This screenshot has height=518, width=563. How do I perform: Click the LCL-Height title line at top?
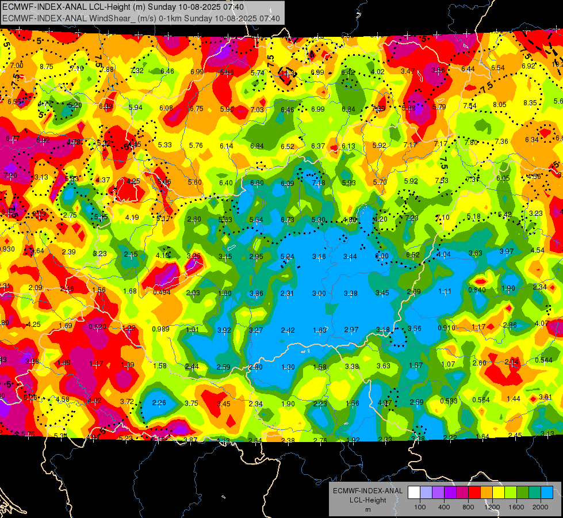pos(123,7)
